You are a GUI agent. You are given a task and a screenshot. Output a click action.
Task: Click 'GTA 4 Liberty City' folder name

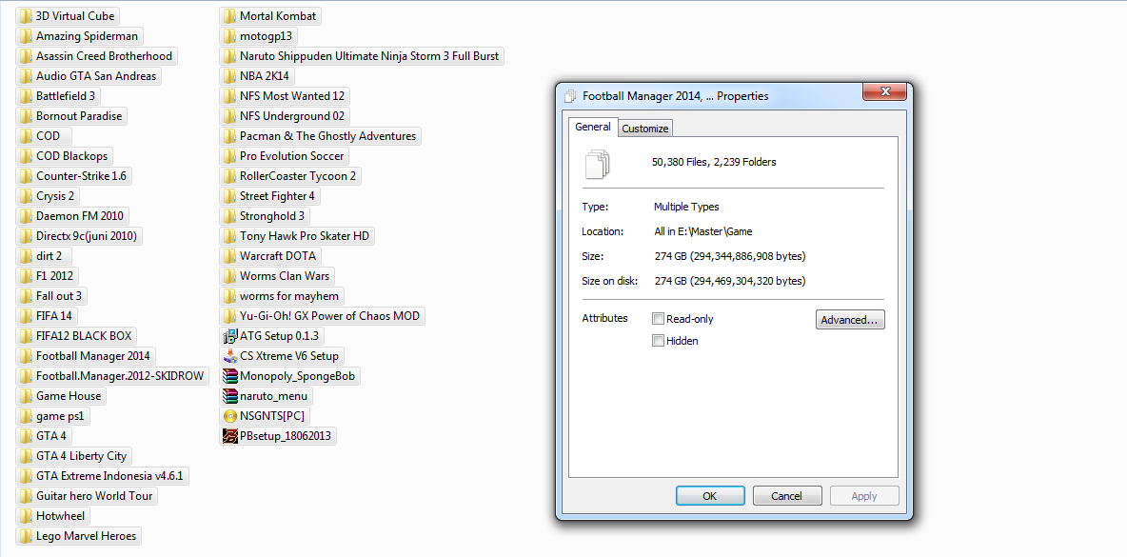point(81,456)
